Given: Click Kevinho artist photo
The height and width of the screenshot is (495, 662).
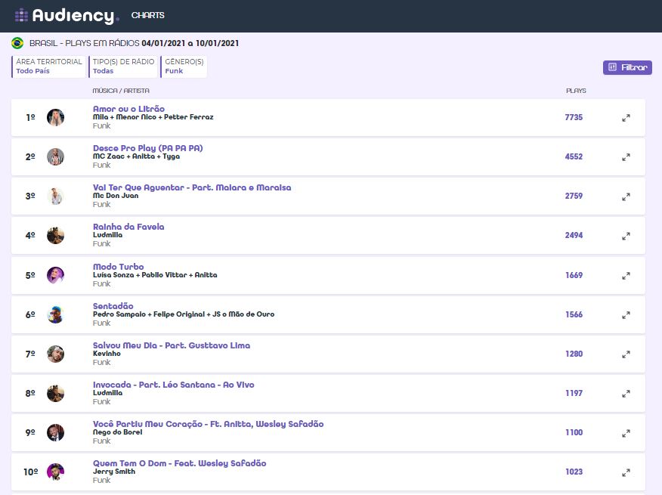Looking at the screenshot, I should point(55,354).
